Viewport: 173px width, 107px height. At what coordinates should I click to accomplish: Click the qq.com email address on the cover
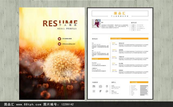pos(69,44)
